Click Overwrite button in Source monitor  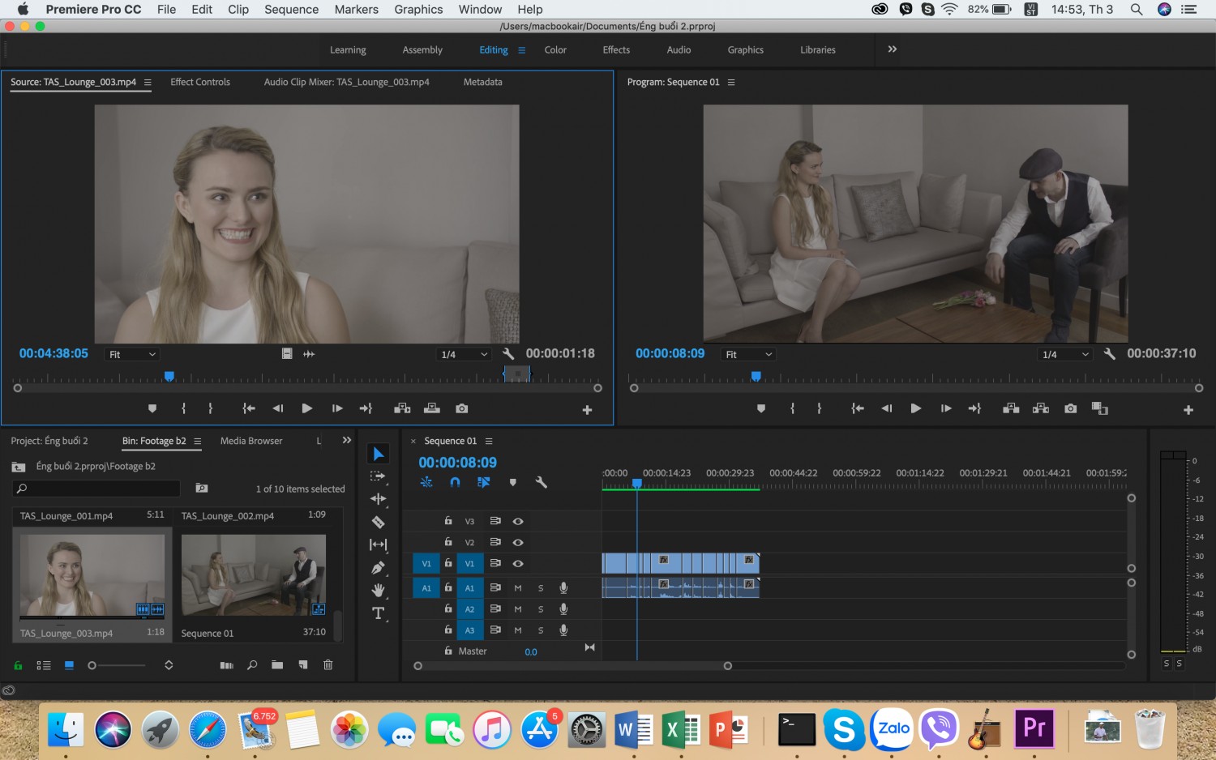click(x=432, y=408)
